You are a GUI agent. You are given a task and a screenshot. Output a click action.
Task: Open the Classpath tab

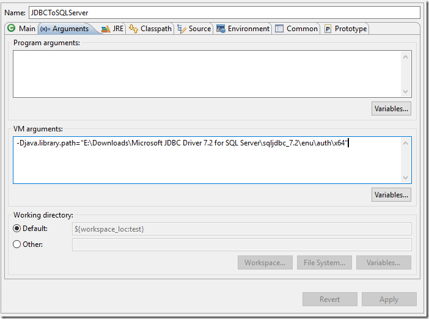pos(150,29)
